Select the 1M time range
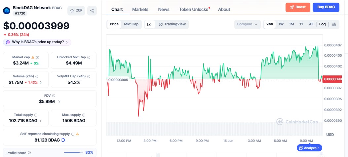 (291, 24)
